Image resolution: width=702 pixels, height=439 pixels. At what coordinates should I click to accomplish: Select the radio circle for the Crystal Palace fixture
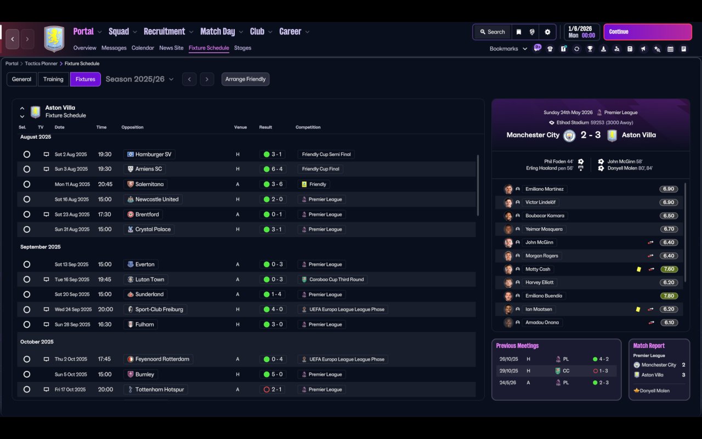[x=26, y=229]
